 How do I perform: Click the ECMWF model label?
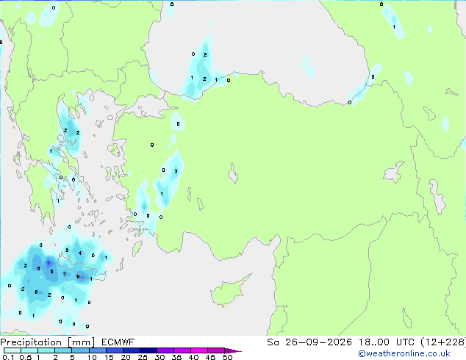118,342
